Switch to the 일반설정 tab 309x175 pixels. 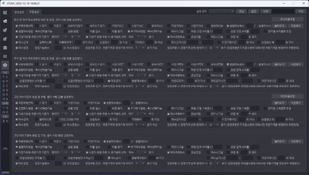click(19, 12)
